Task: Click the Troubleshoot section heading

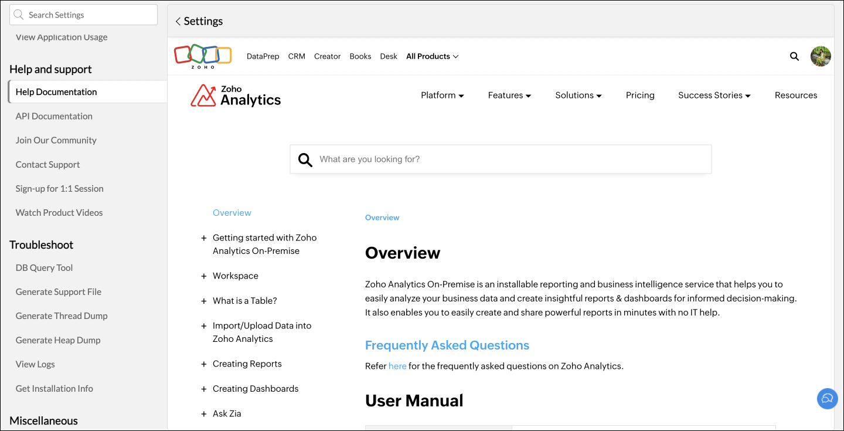Action: tap(42, 245)
